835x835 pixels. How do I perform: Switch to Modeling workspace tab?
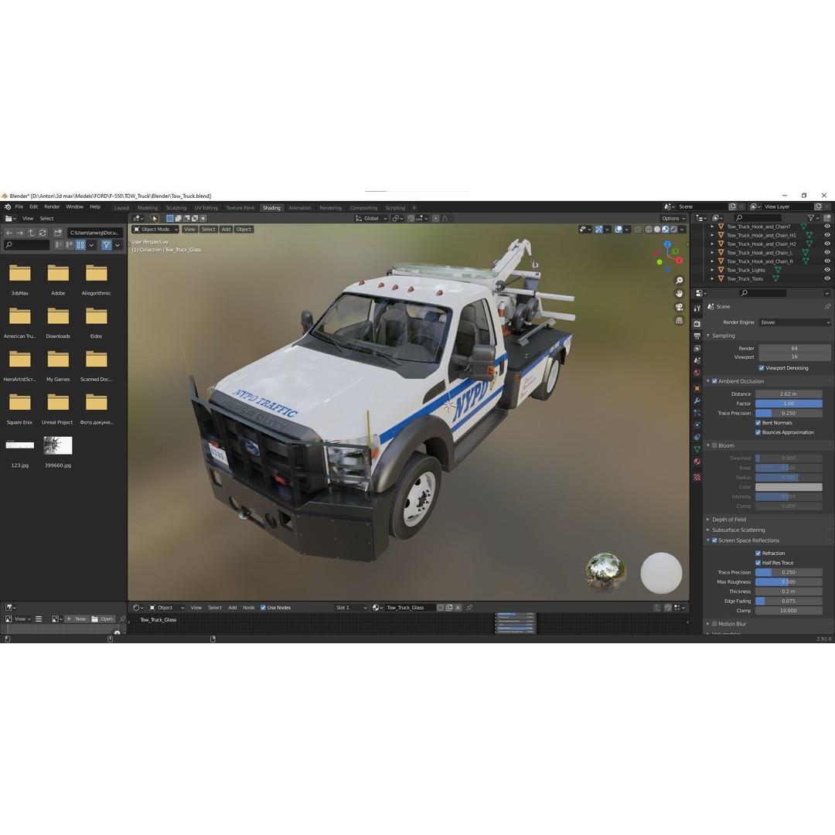coord(148,208)
